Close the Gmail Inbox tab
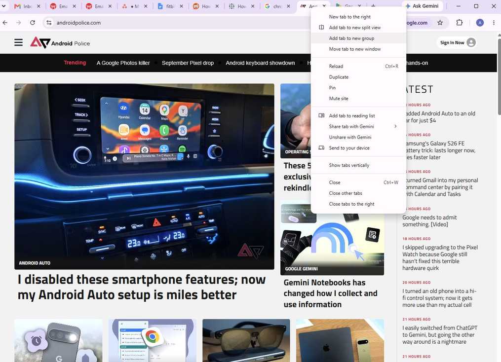The height and width of the screenshot is (362, 501). click(x=39, y=6)
